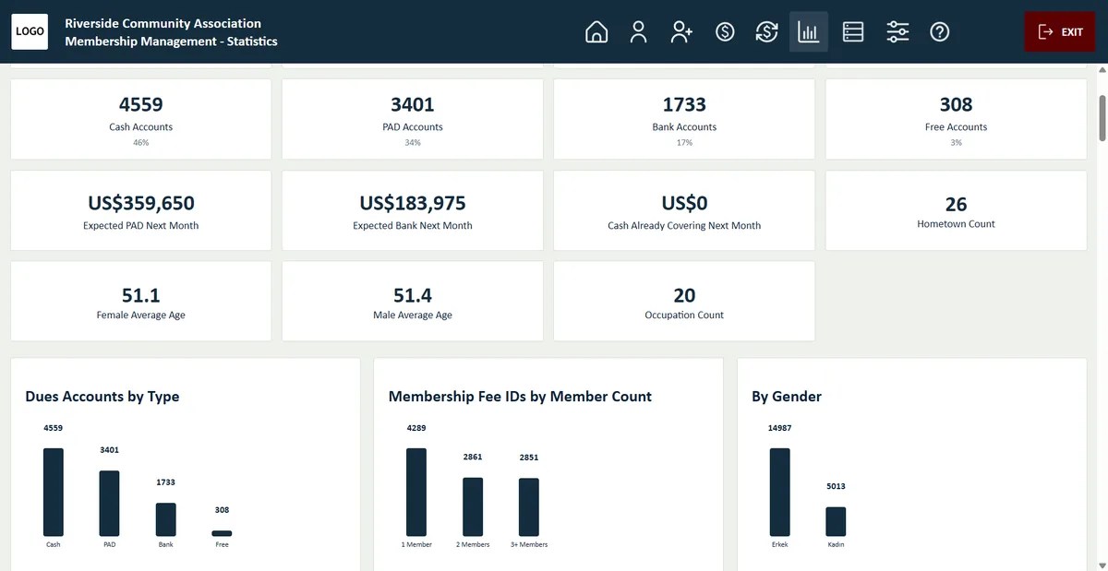1108x571 pixels.
Task: Click the Kadın bar in gender chart
Action: click(836, 522)
